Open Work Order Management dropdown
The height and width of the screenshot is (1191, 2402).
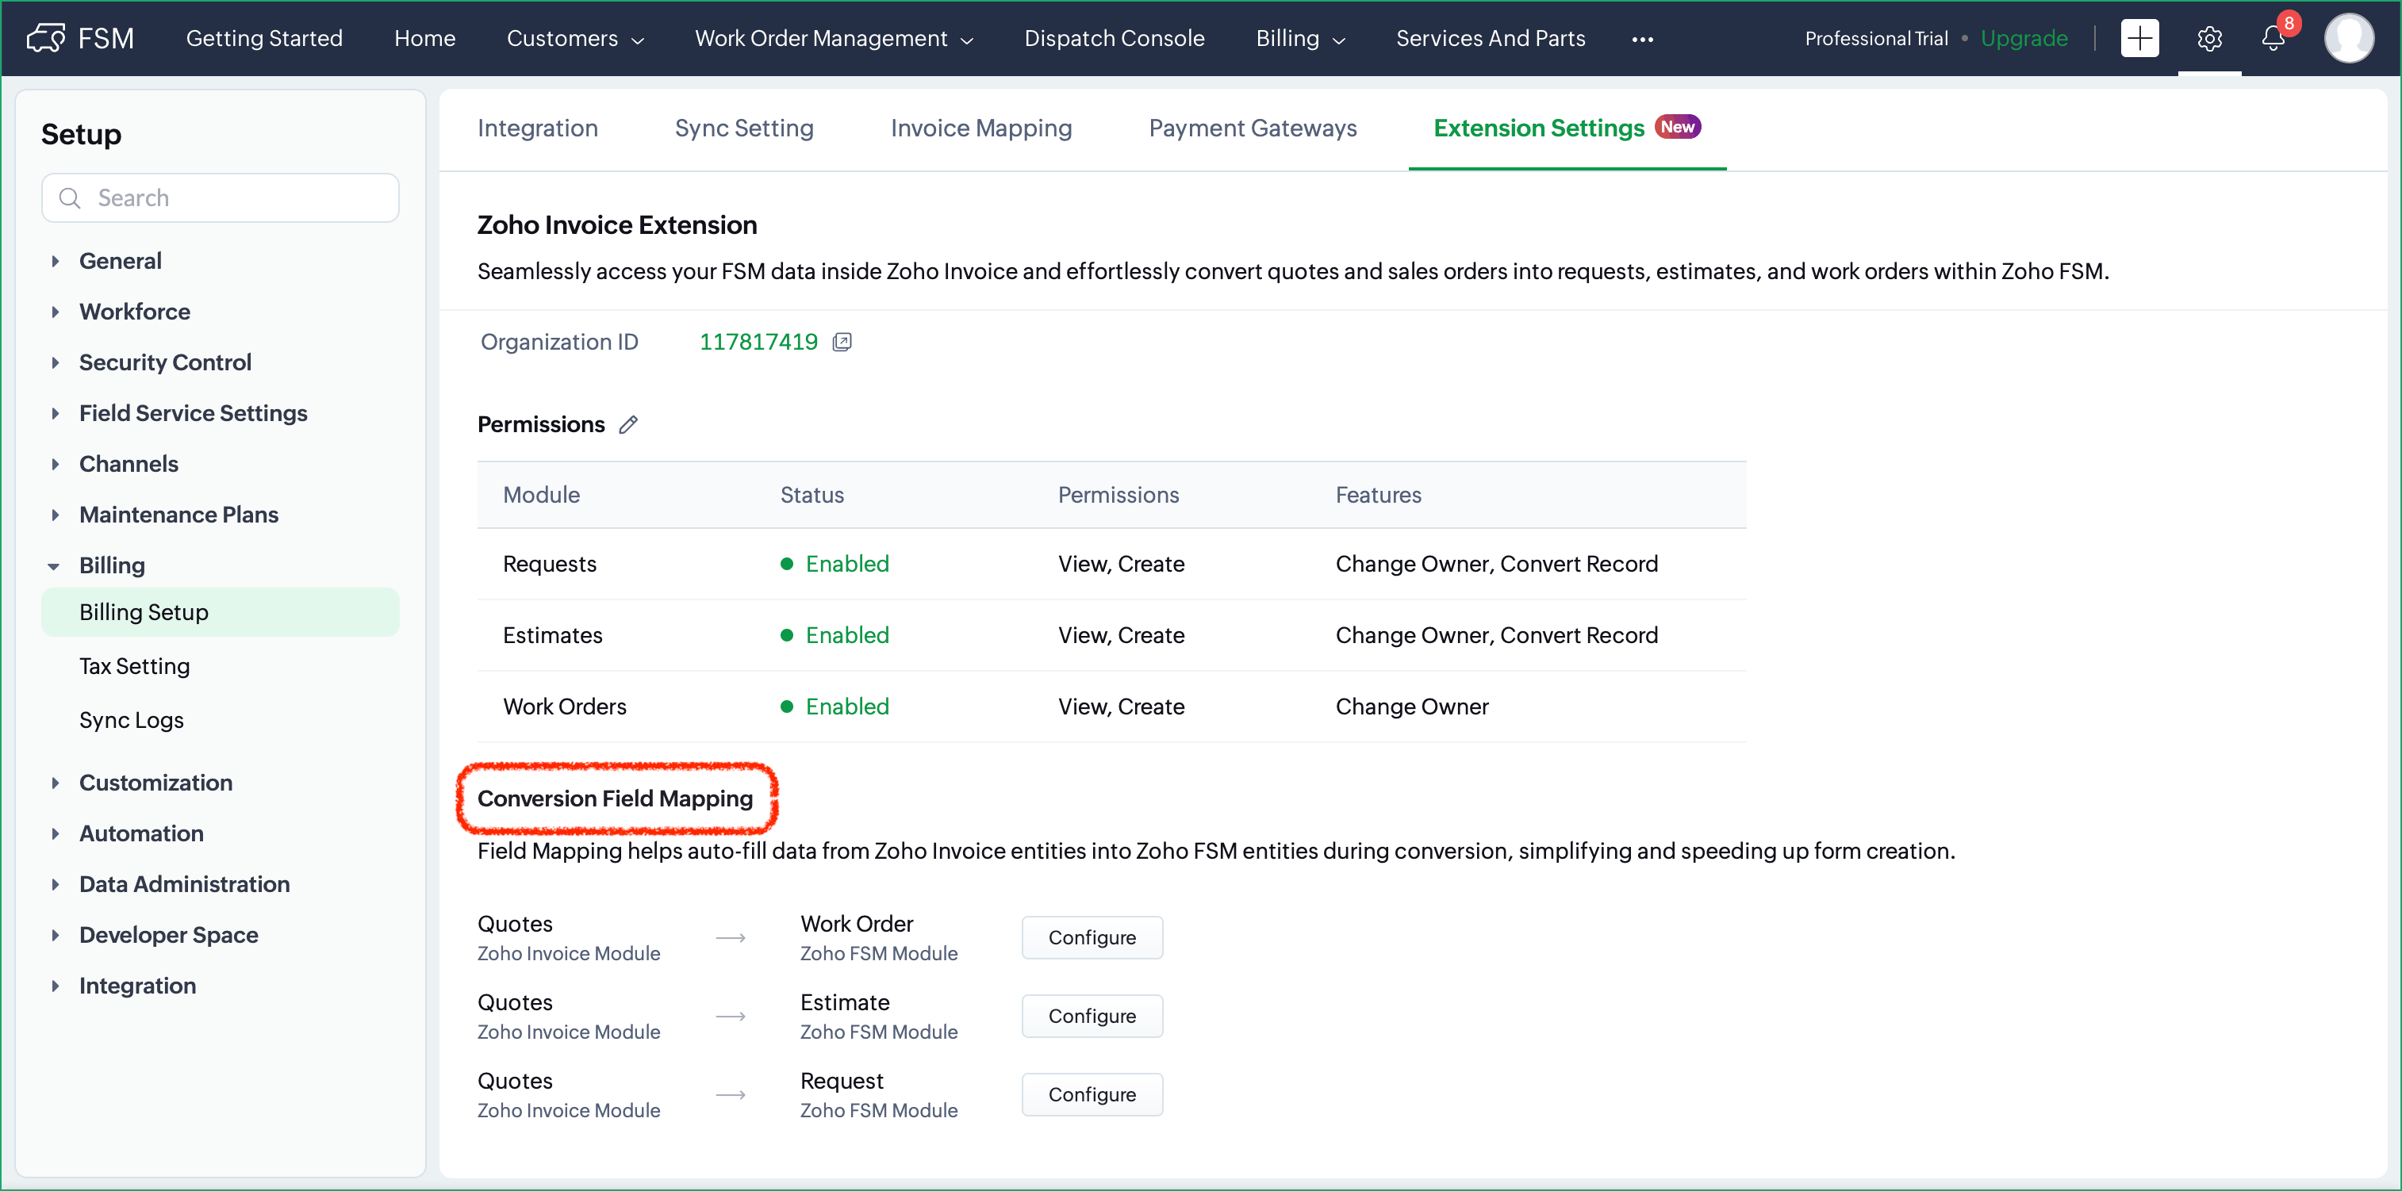click(834, 38)
